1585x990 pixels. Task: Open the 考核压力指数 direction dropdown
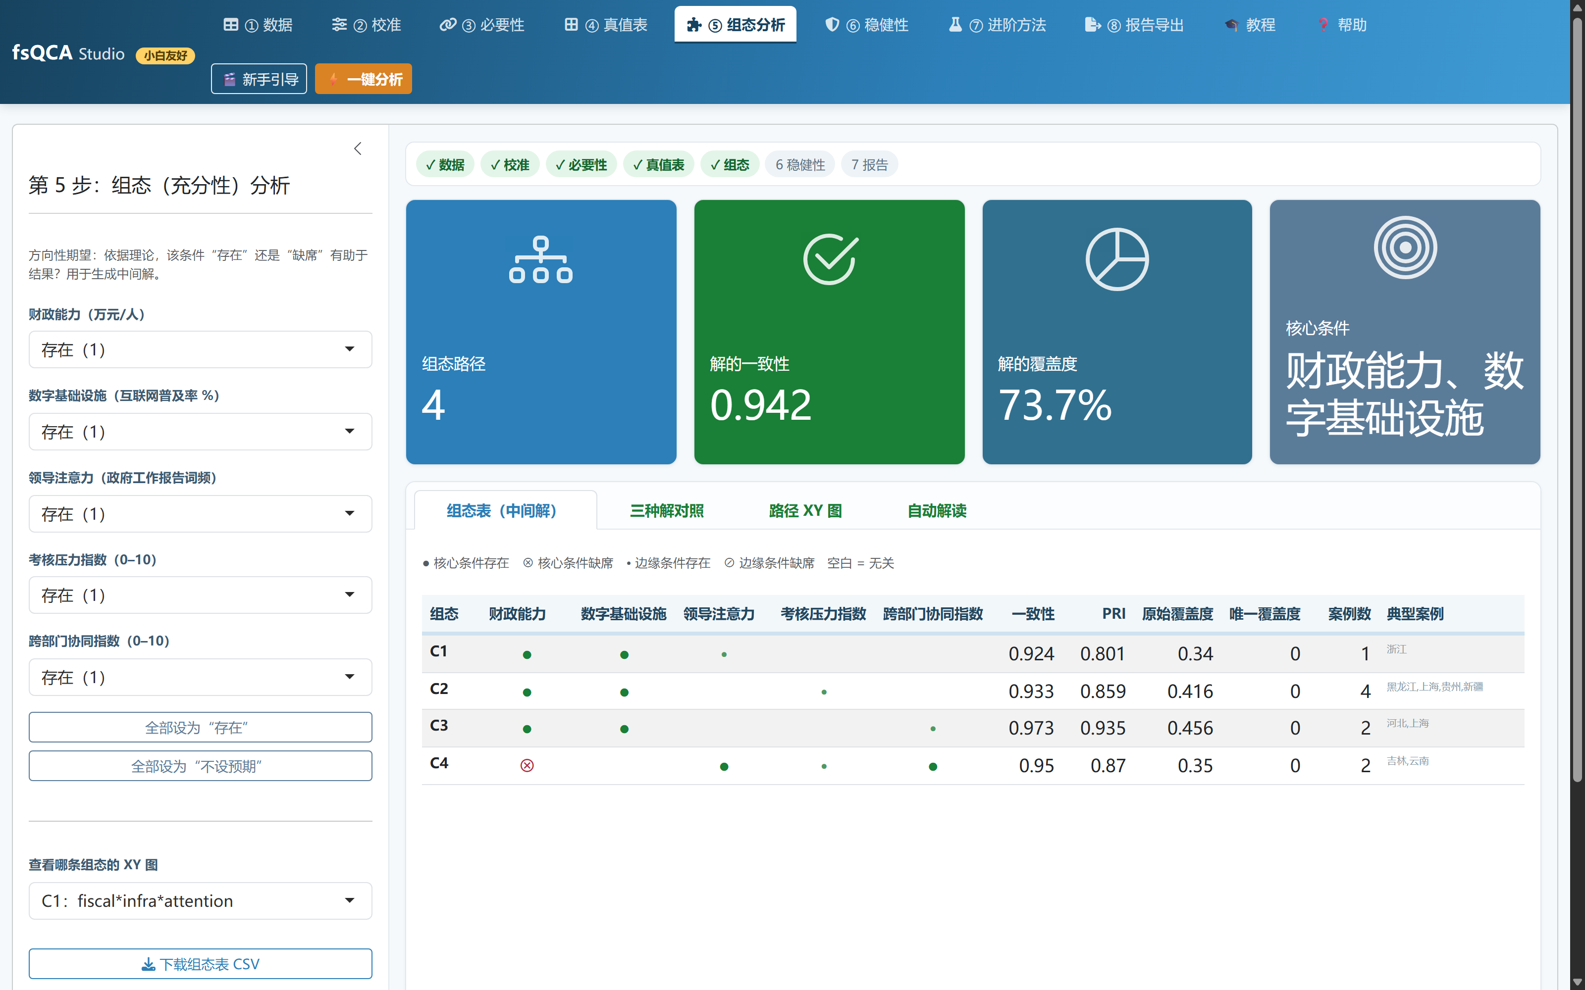coord(201,595)
